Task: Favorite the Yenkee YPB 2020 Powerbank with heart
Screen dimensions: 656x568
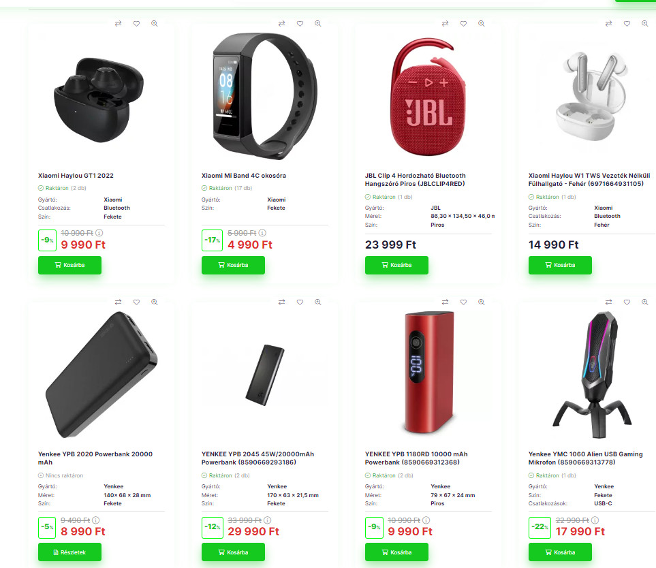Action: tap(136, 302)
